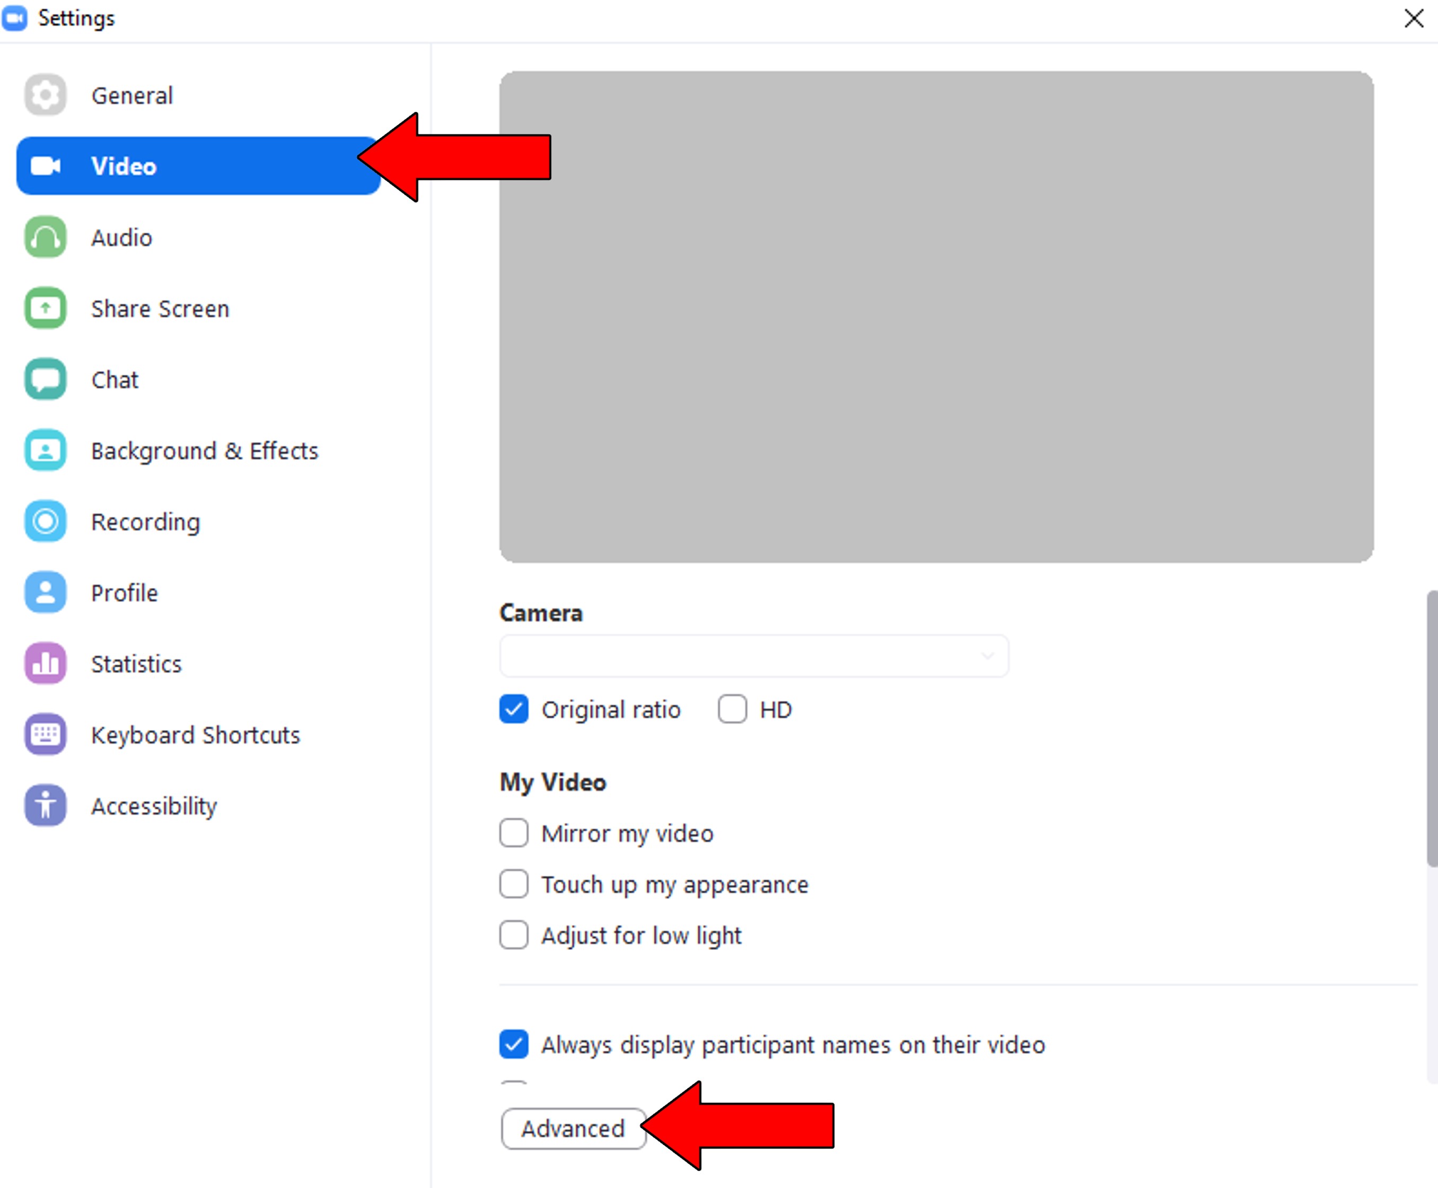Open Background & Effects icon
The image size is (1438, 1188).
click(x=45, y=450)
